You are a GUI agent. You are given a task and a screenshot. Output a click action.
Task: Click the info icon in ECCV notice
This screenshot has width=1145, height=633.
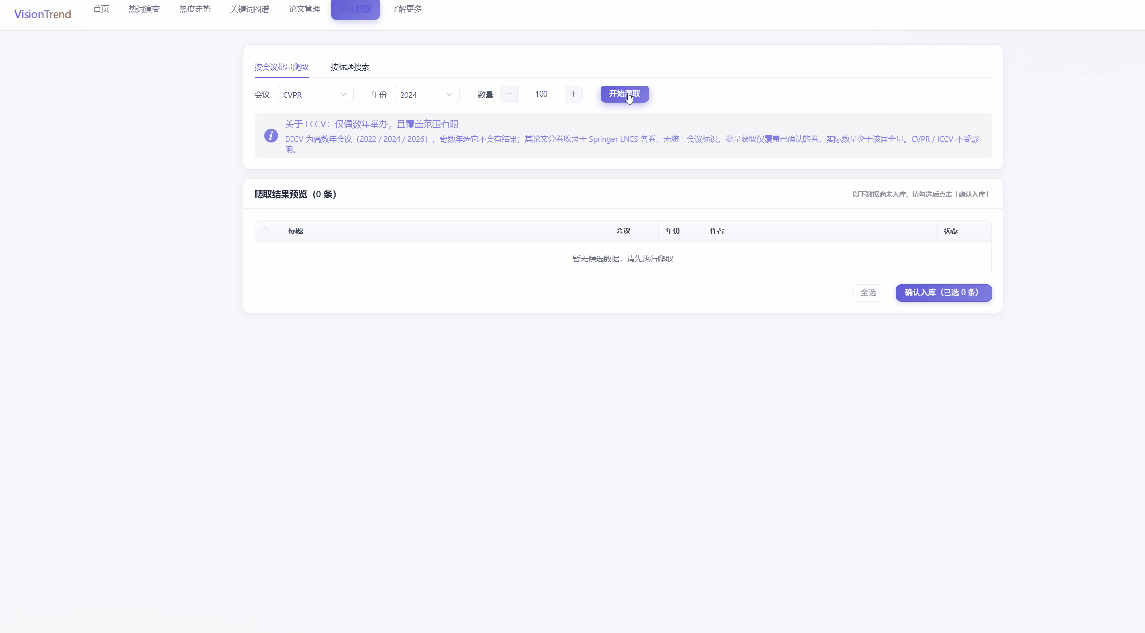[271, 136]
